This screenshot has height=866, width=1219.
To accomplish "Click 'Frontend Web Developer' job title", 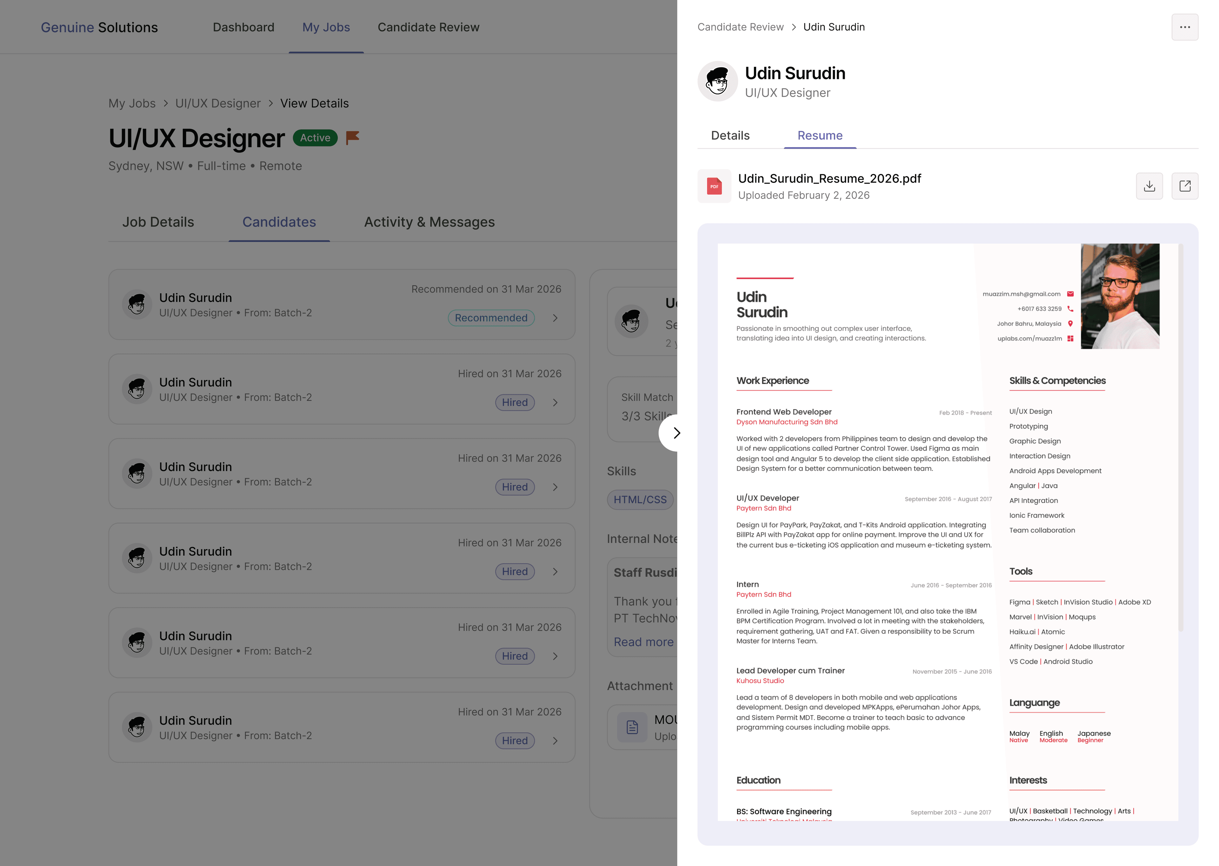I will 783,412.
